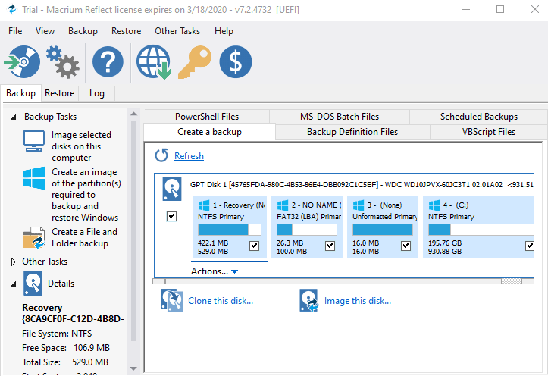Switch to the Restore tab

point(60,93)
